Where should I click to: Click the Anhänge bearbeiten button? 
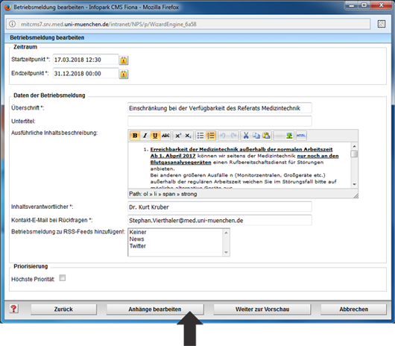point(155,309)
